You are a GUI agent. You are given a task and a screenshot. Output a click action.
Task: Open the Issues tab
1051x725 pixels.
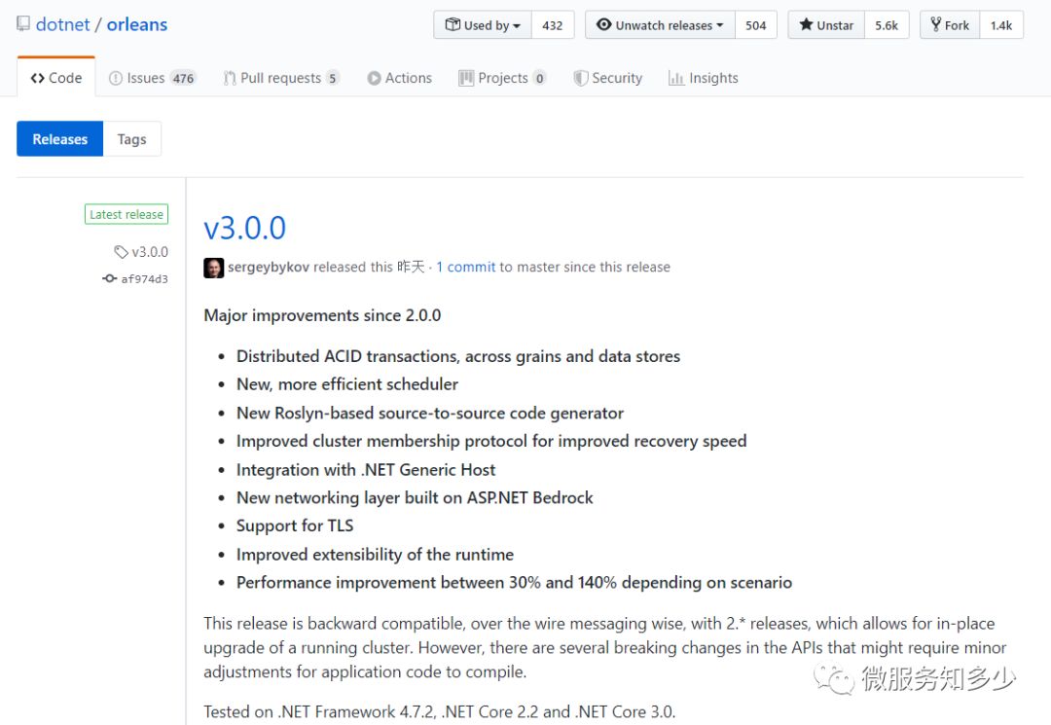point(152,78)
